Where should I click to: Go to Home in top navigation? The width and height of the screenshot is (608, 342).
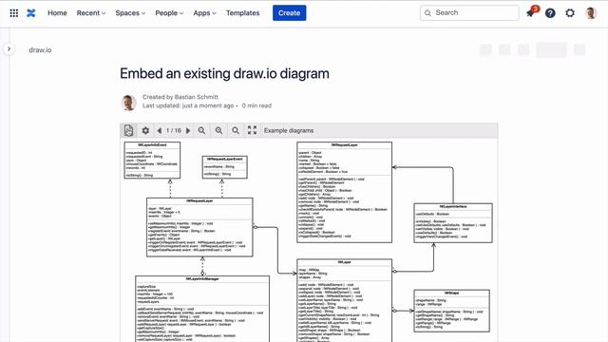click(x=57, y=12)
